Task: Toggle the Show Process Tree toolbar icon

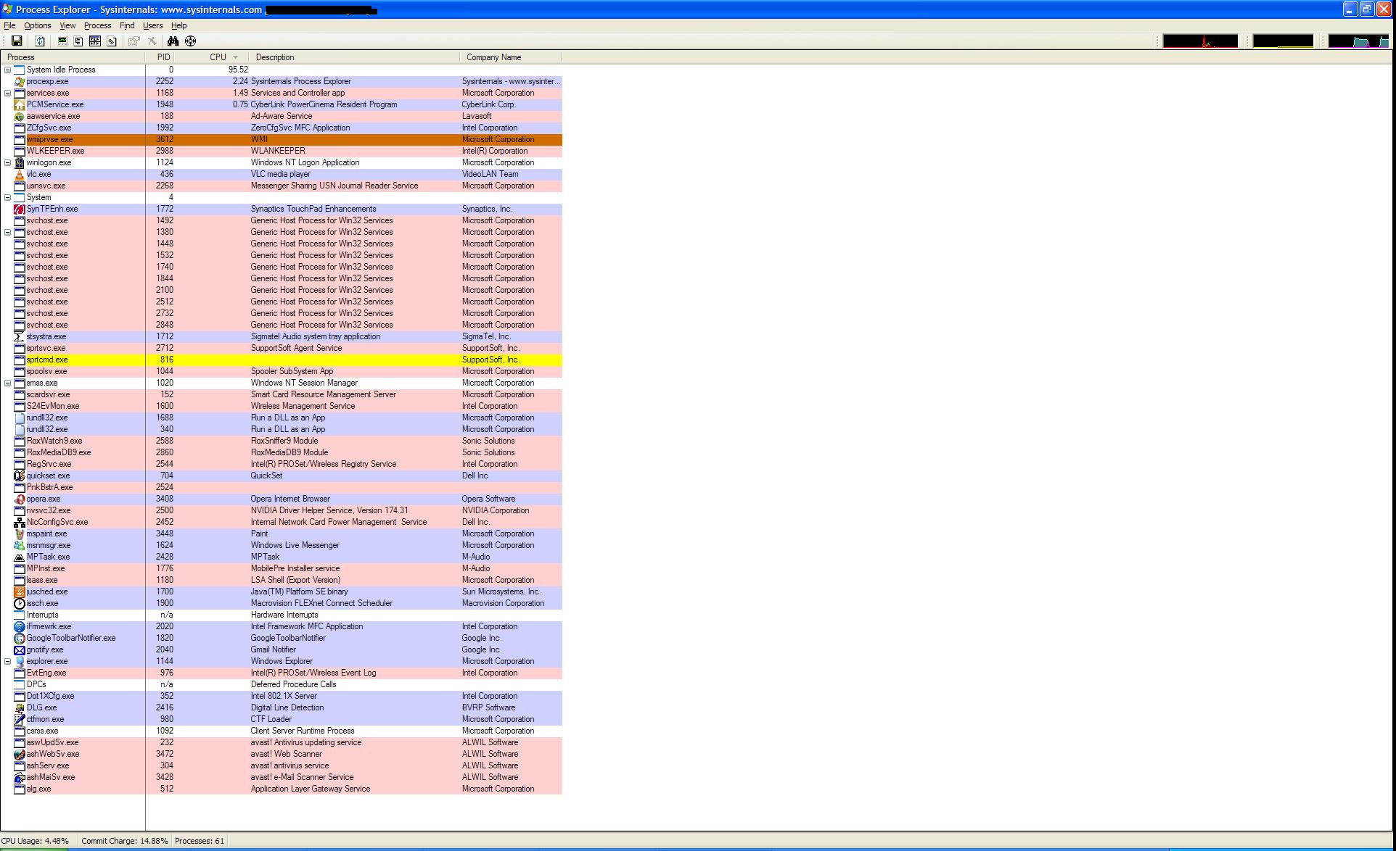Action: (78, 41)
